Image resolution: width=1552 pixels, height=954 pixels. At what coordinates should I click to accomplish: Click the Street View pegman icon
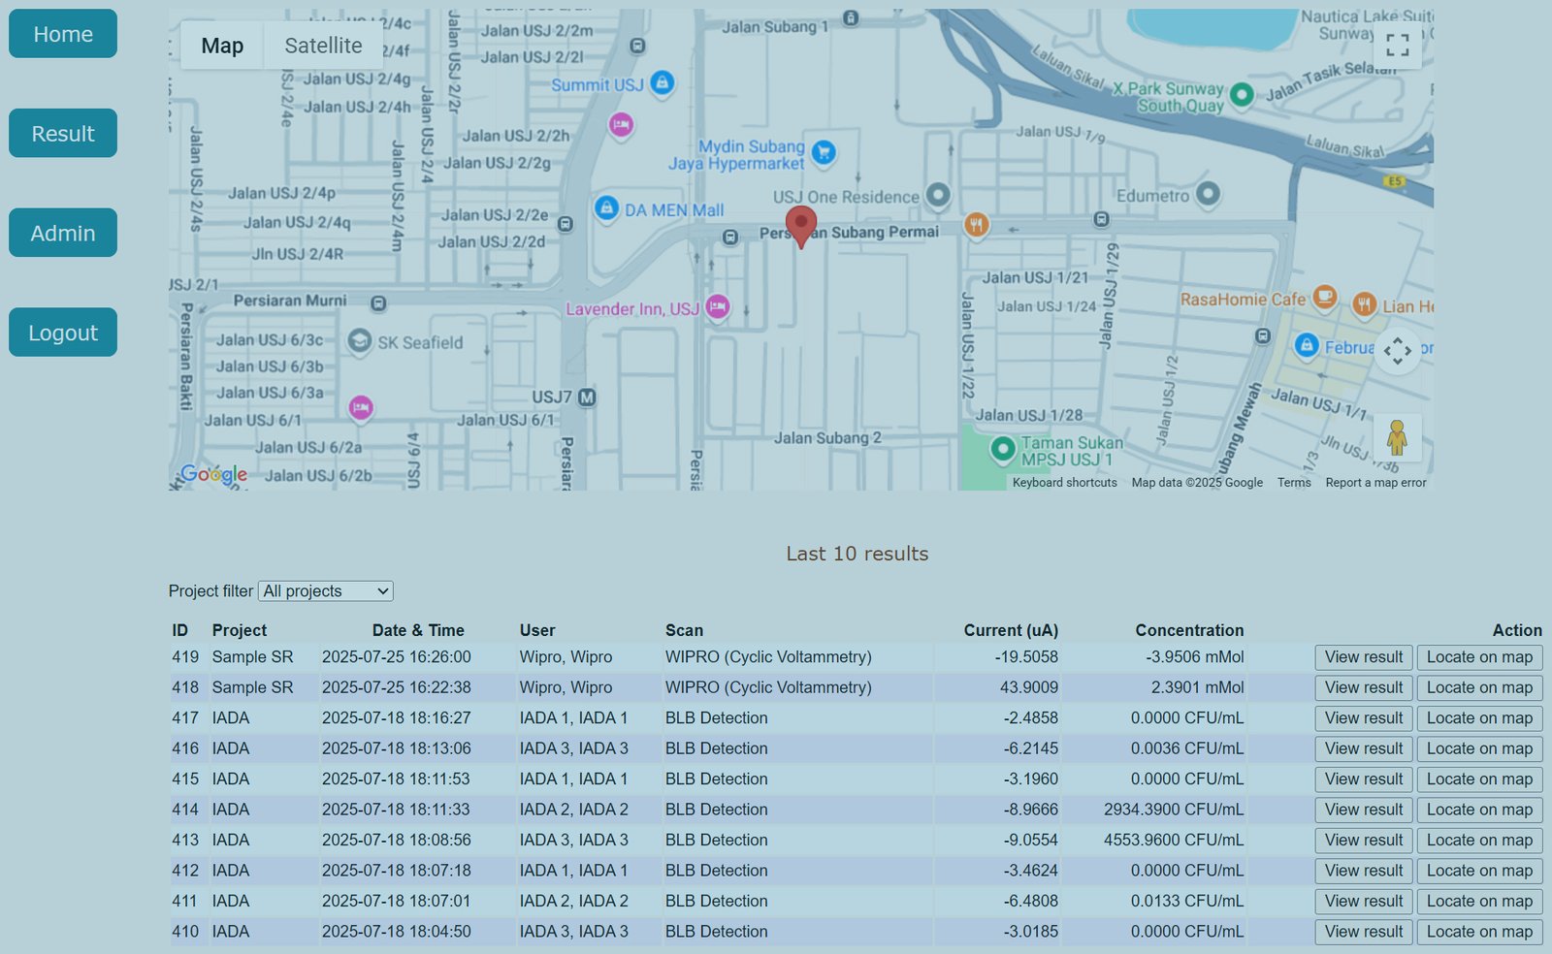(1397, 437)
